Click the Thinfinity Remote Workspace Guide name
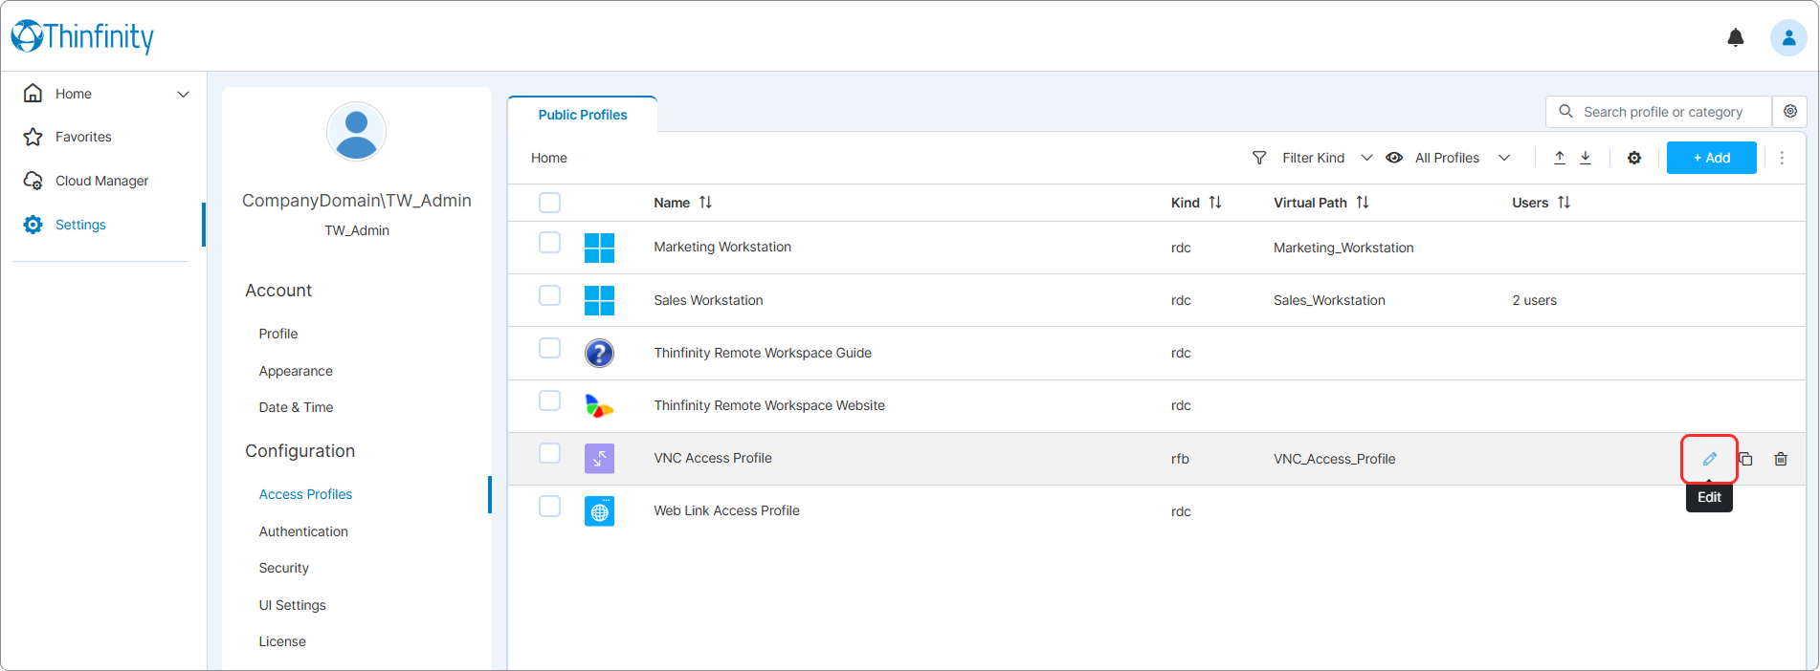1820x671 pixels. pyautogui.click(x=763, y=353)
